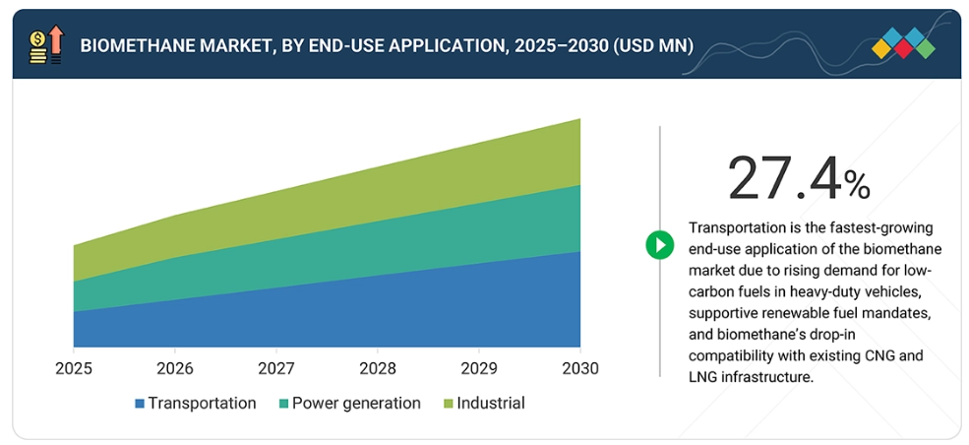The height and width of the screenshot is (445, 969).
Task: Click the 2030 x-axis label
Action: [x=578, y=368]
